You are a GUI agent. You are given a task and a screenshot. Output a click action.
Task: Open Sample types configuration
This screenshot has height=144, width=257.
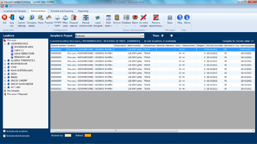pyautogui.click(x=57, y=19)
